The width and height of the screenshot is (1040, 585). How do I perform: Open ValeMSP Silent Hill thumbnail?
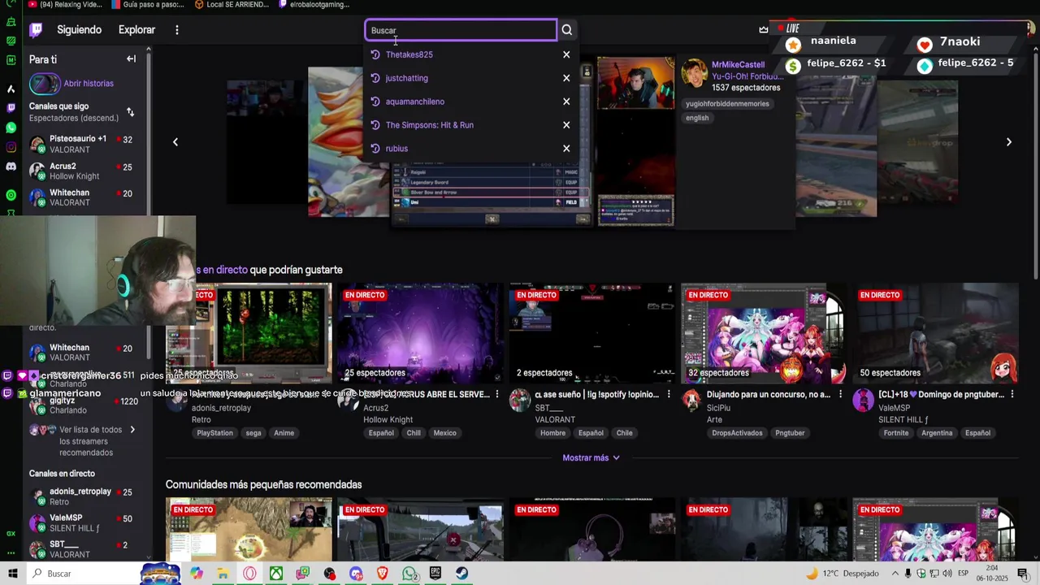coord(935,333)
